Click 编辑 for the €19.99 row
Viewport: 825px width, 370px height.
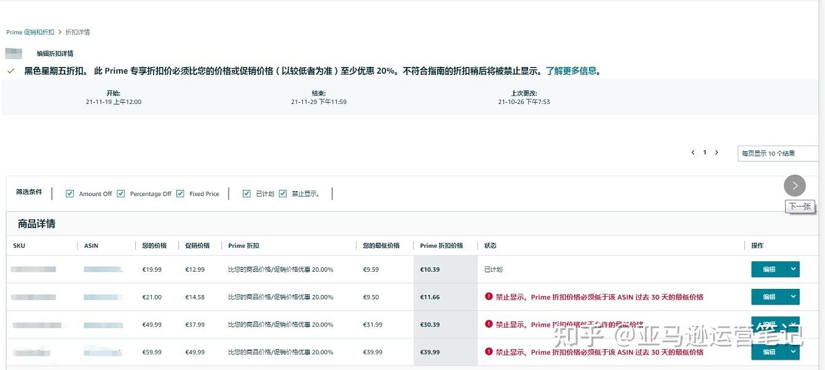pos(769,269)
